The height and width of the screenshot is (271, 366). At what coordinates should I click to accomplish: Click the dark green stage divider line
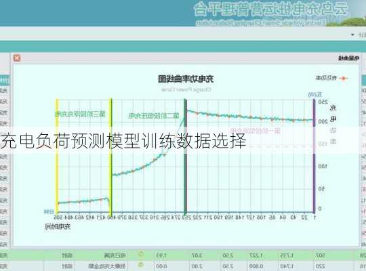point(185,157)
